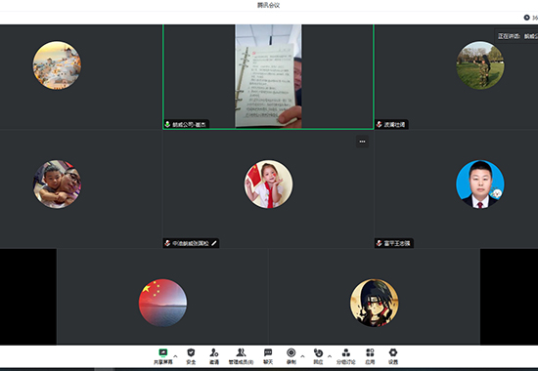Screen dimensions: 538x371
Task: Open 设置 settings gear
Action: pos(393,356)
